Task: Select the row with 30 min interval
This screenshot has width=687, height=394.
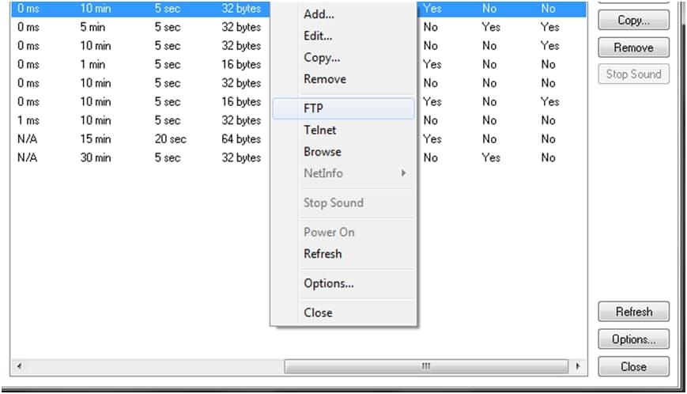Action: coord(96,157)
